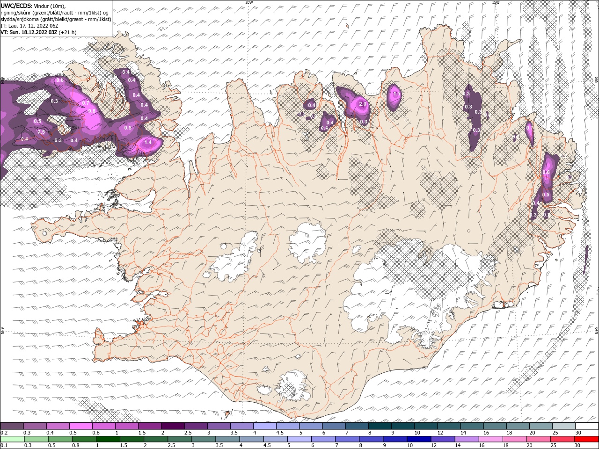Pick the upper legend swatch starting at 1.5

[x=150, y=426]
